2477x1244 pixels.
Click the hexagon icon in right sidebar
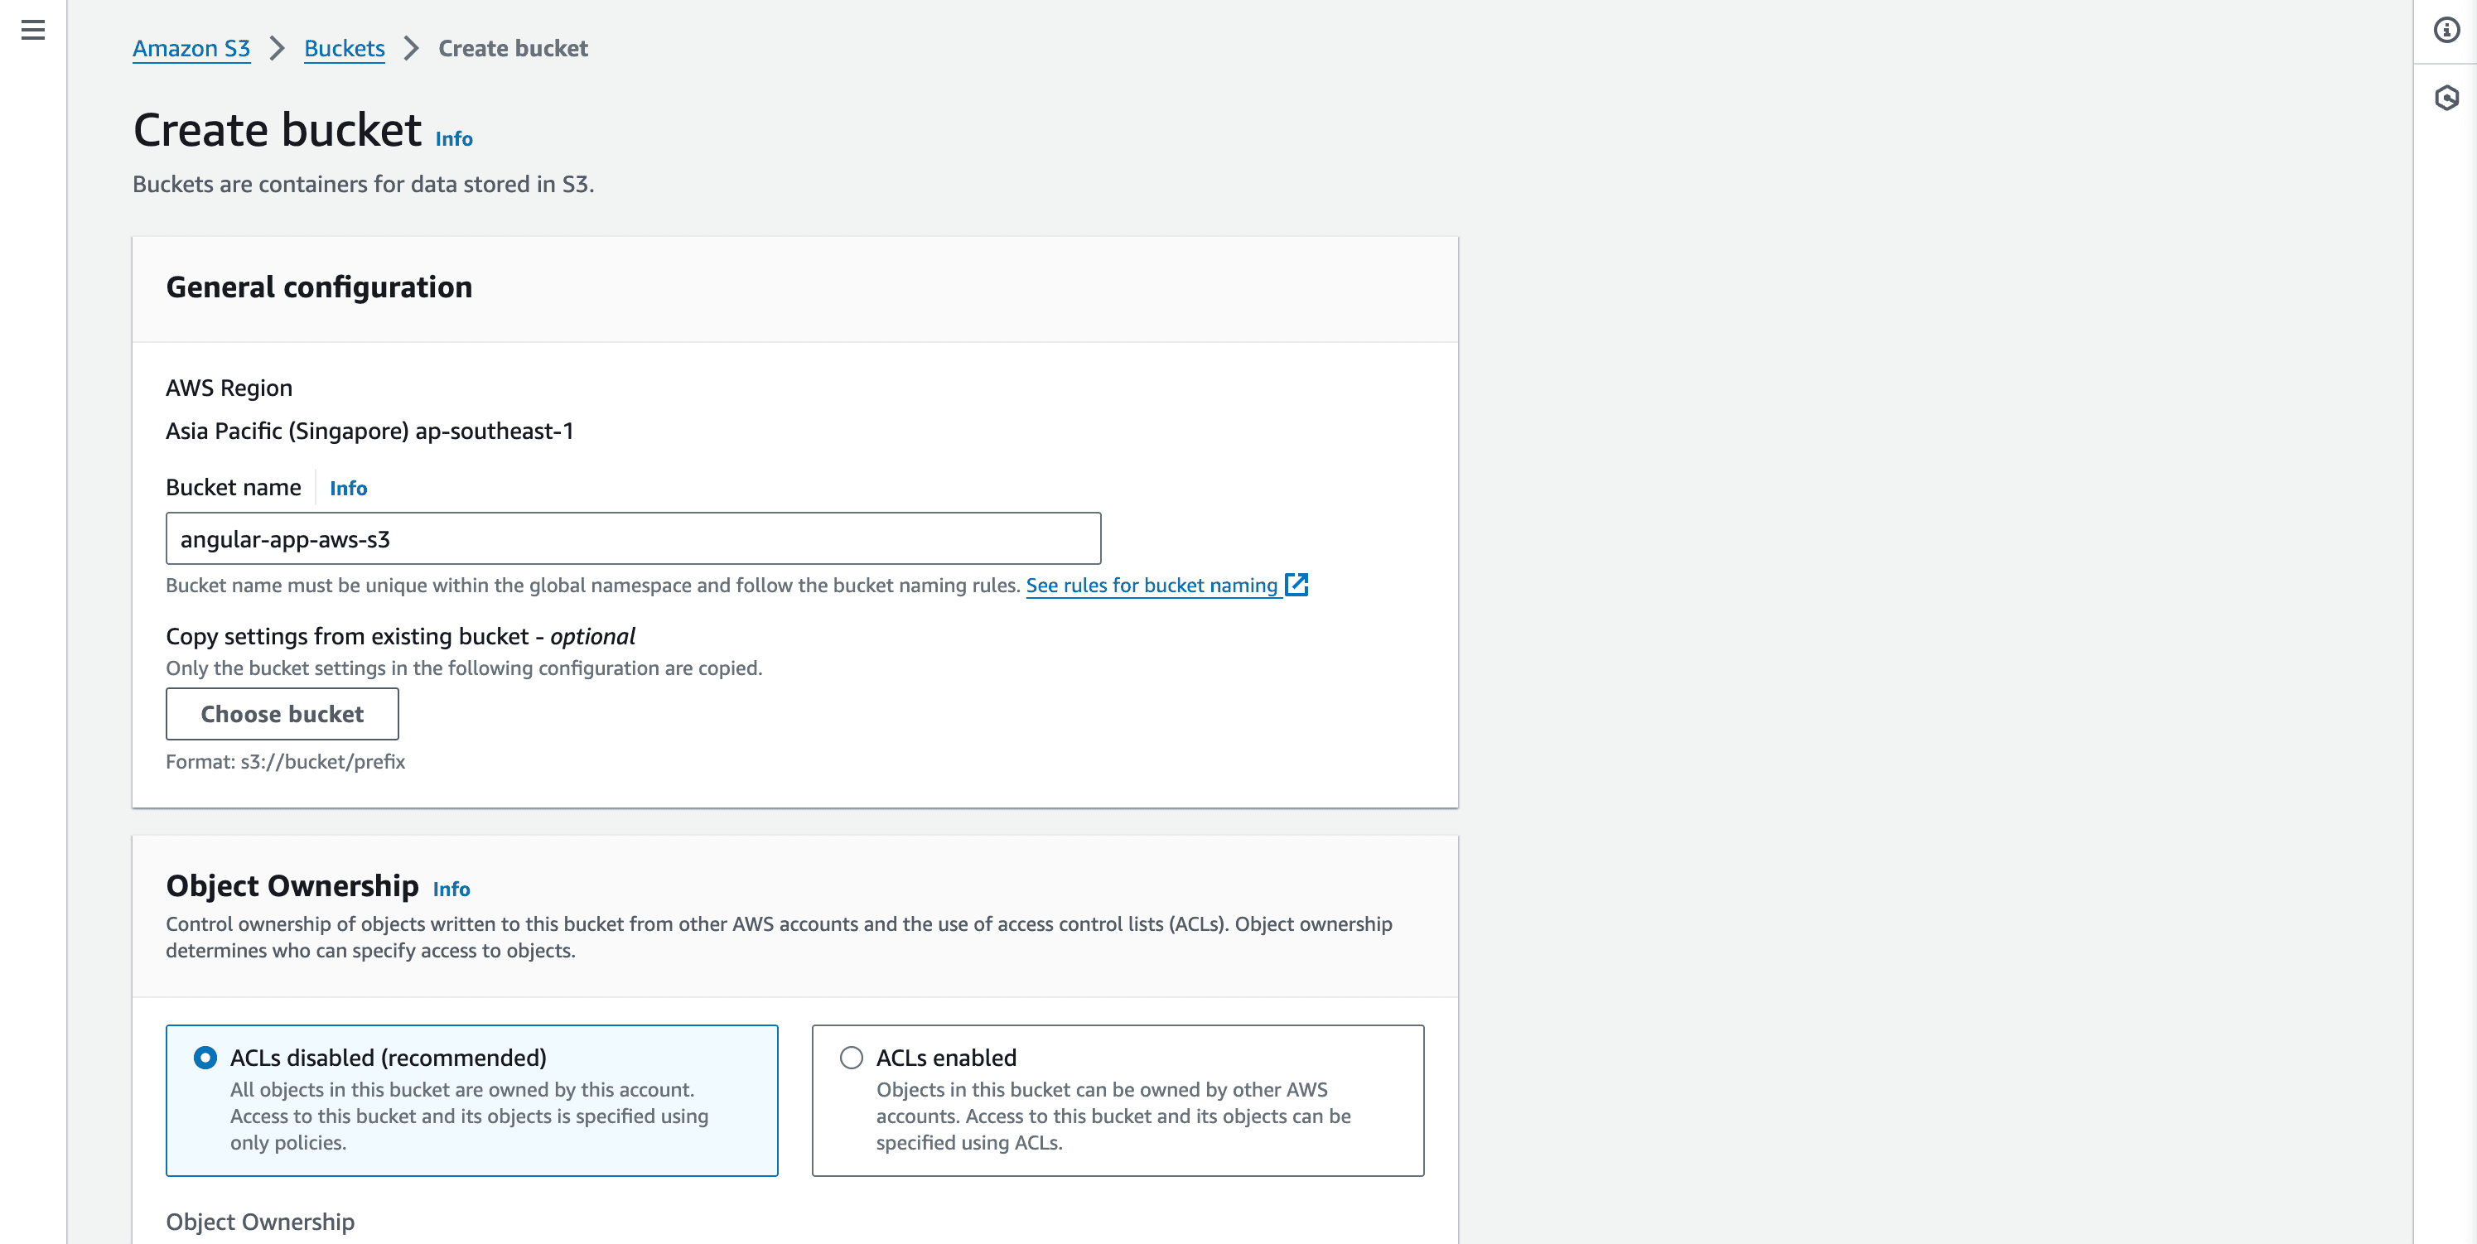pyautogui.click(x=2446, y=97)
